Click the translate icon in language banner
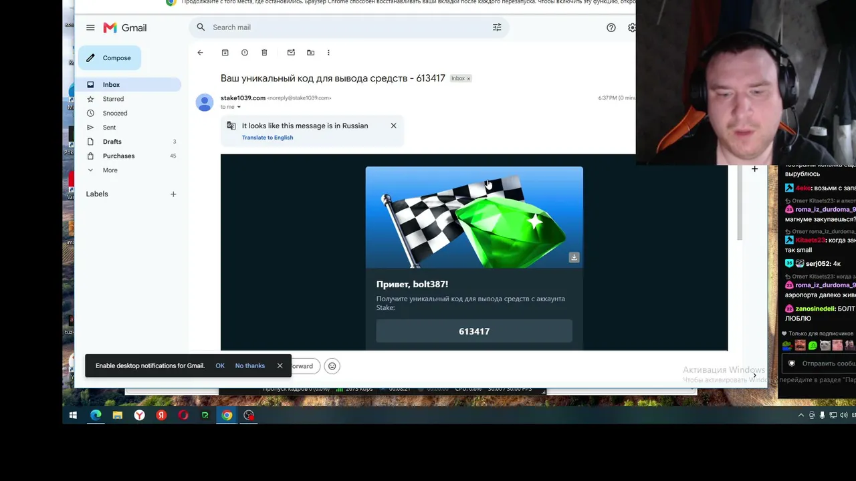Image resolution: width=856 pixels, height=481 pixels. click(231, 126)
